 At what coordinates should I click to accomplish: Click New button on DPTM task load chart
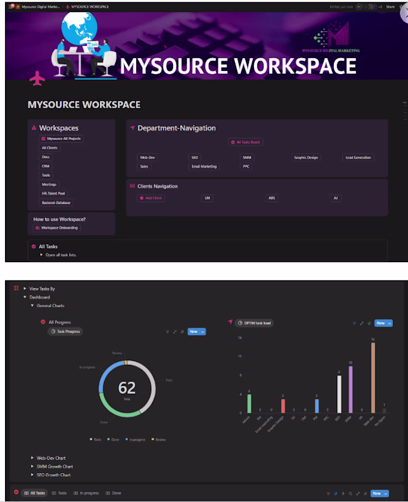381,324
